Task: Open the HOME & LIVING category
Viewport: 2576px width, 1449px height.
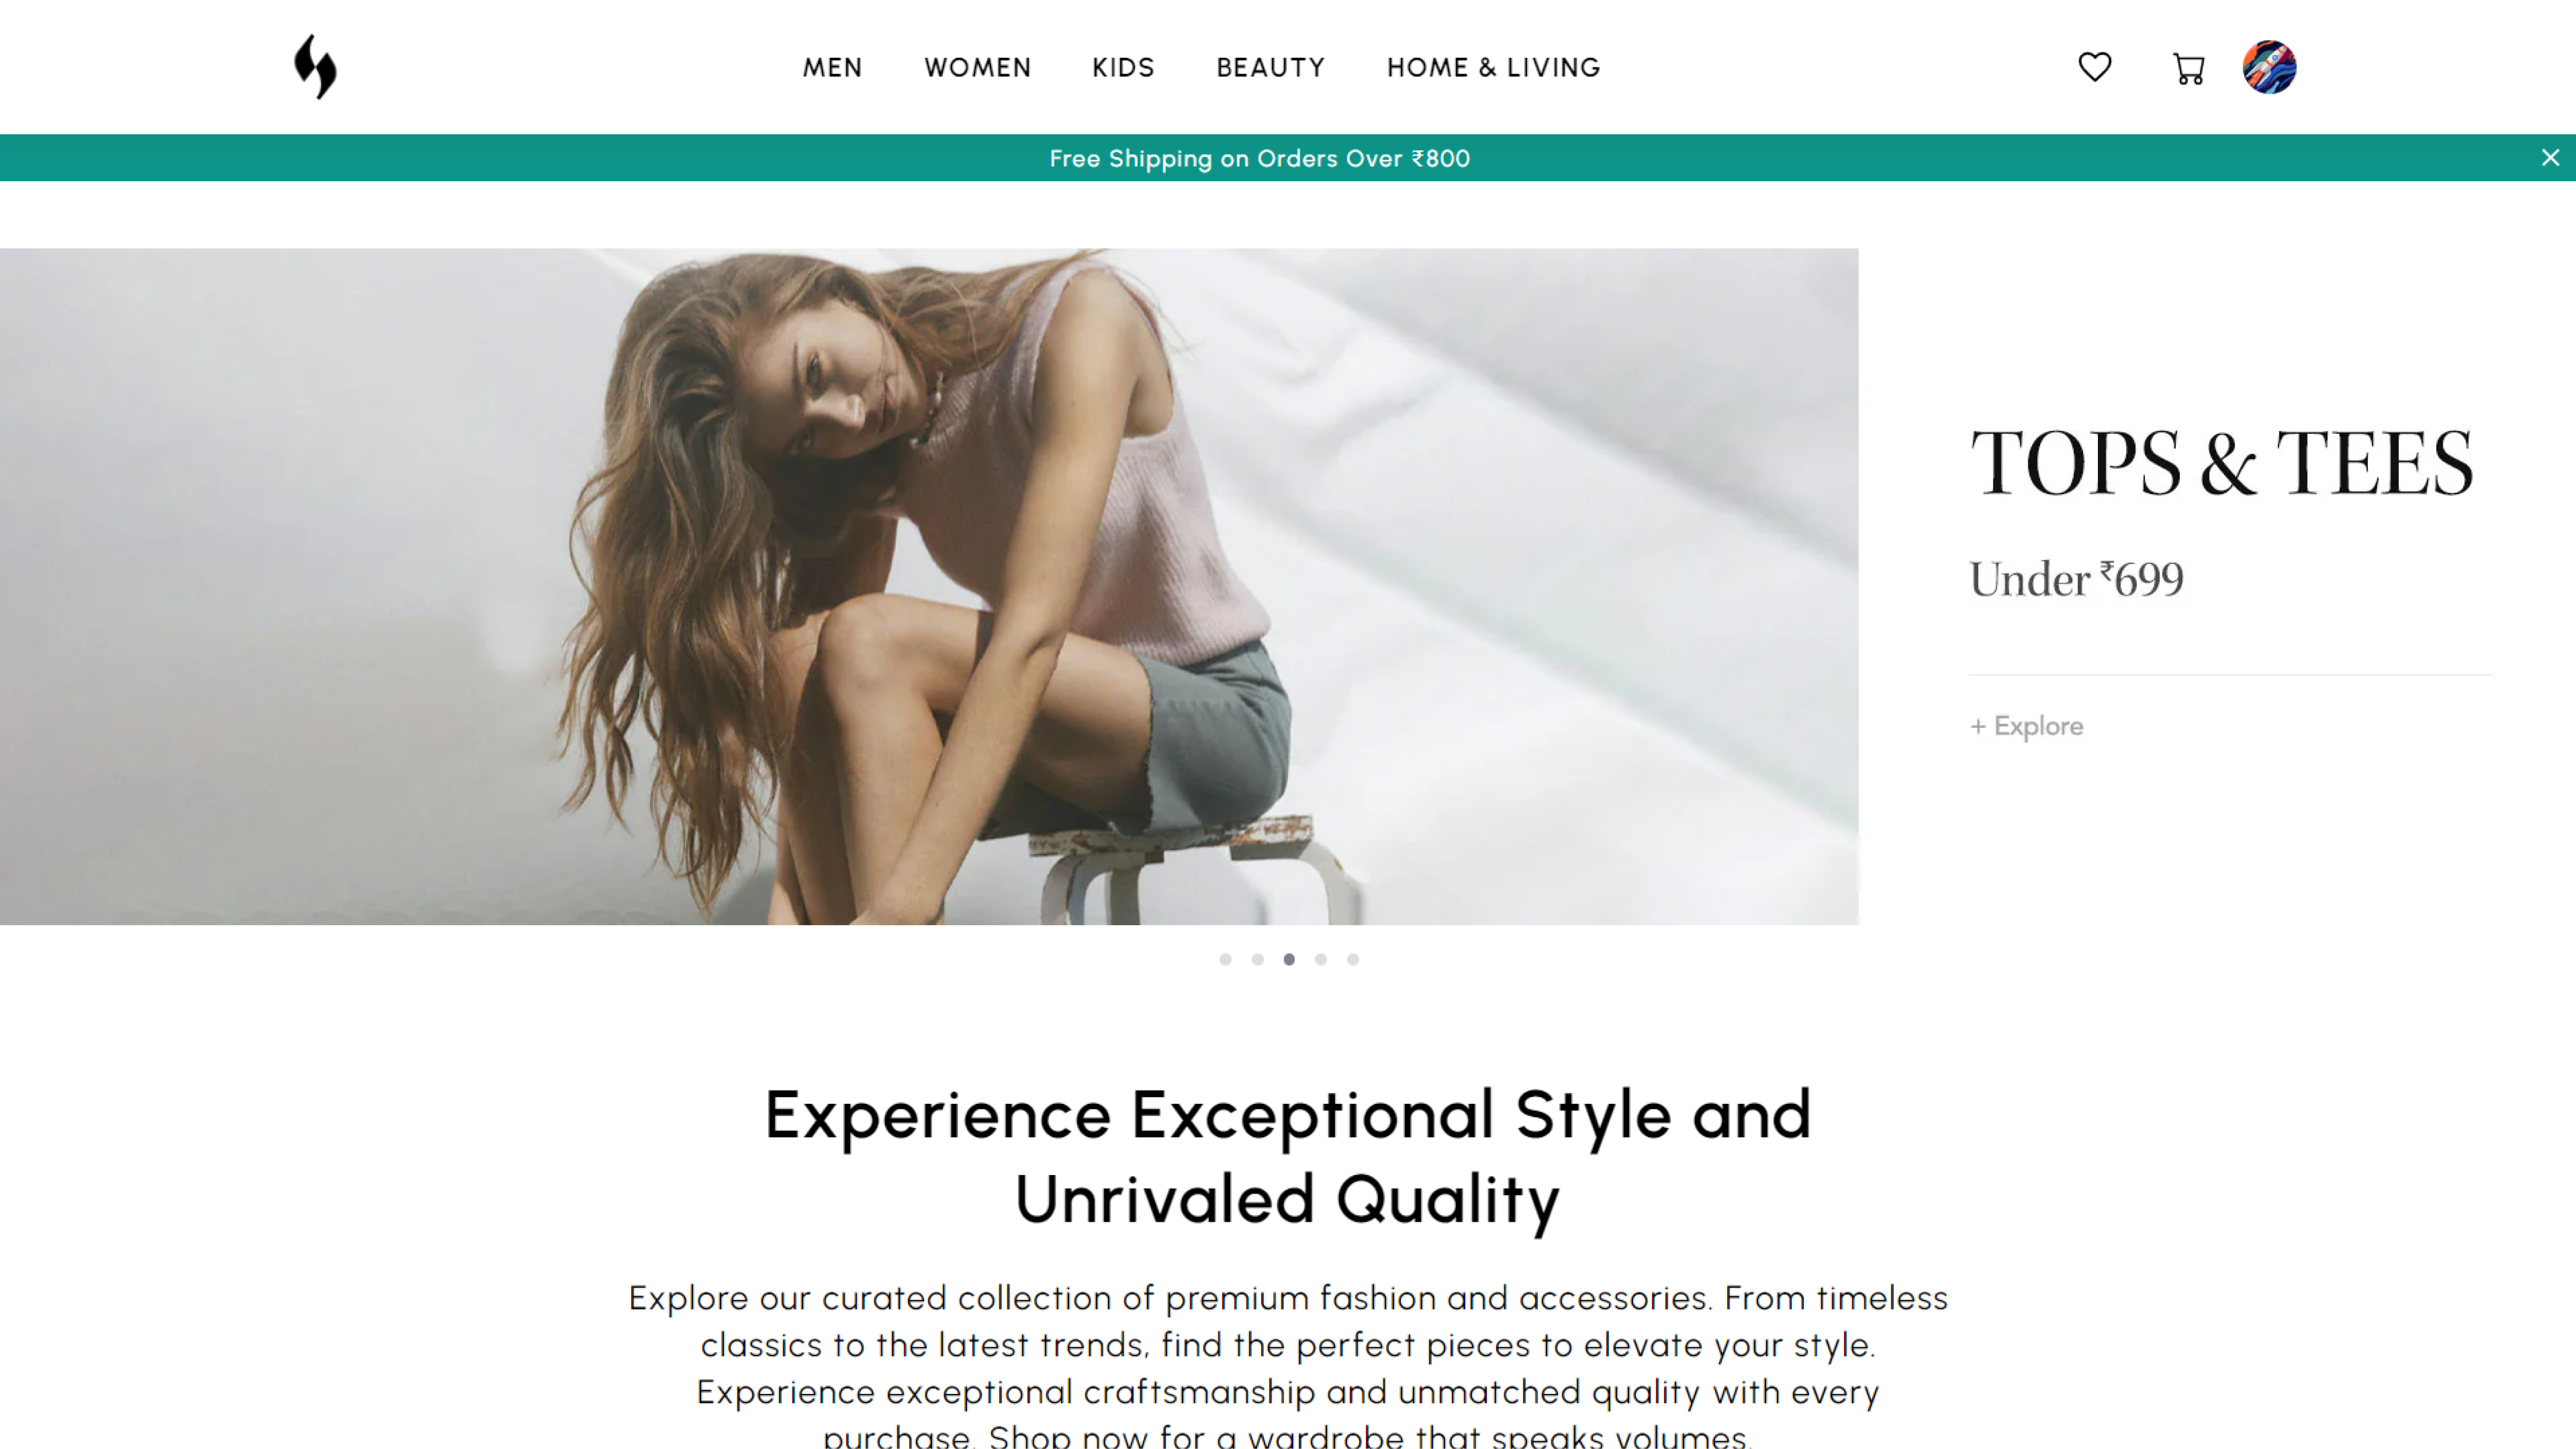Action: pyautogui.click(x=1493, y=67)
